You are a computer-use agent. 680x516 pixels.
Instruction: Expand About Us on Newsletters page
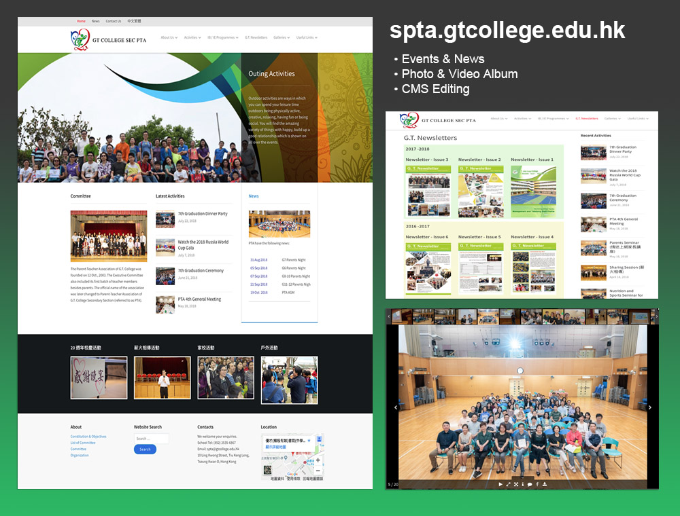tap(498, 119)
